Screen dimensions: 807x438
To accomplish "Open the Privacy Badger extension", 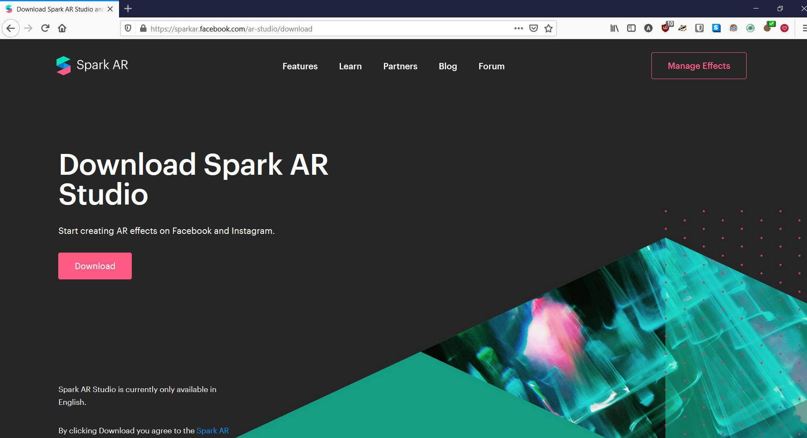I will tap(682, 28).
